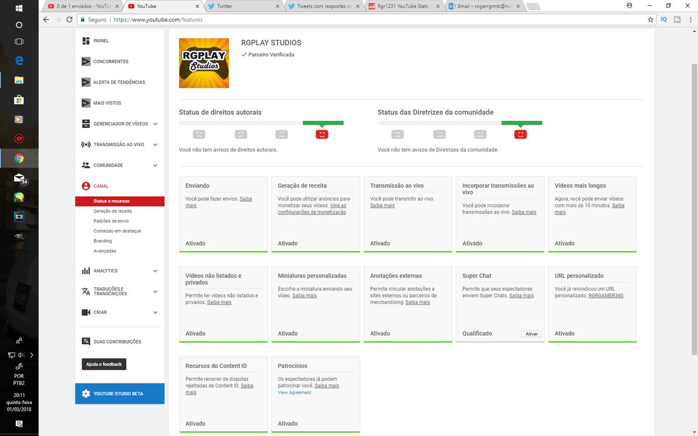Switch to the Email Outlook tab
This screenshot has height=436, width=698.
pyautogui.click(x=485, y=6)
